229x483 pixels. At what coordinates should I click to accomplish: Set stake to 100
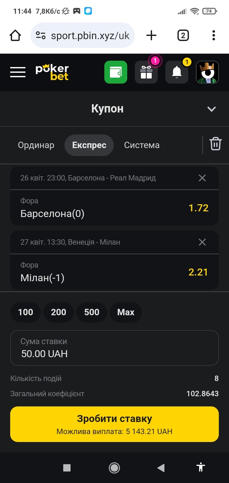click(x=25, y=312)
